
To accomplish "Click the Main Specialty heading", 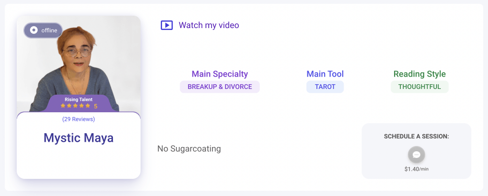I will [220, 74].
